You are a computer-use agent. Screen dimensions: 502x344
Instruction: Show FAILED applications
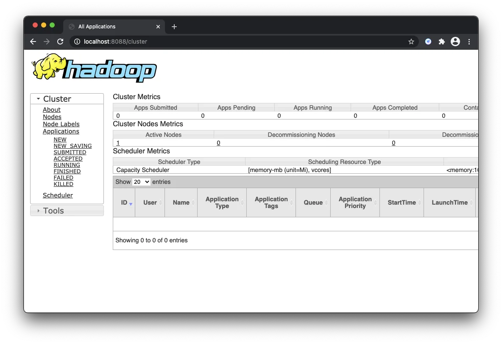(63, 178)
